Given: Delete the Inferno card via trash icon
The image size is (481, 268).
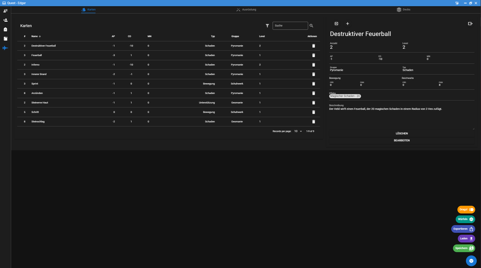Looking at the screenshot, I should click(313, 64).
